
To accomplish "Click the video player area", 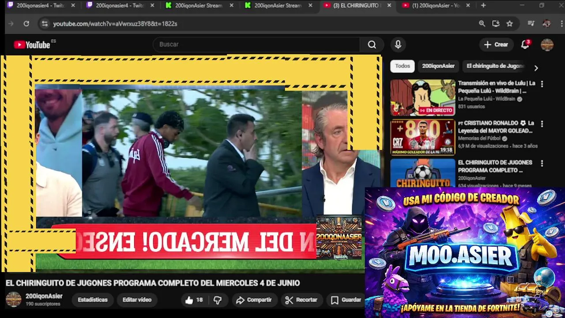I will click(191, 163).
